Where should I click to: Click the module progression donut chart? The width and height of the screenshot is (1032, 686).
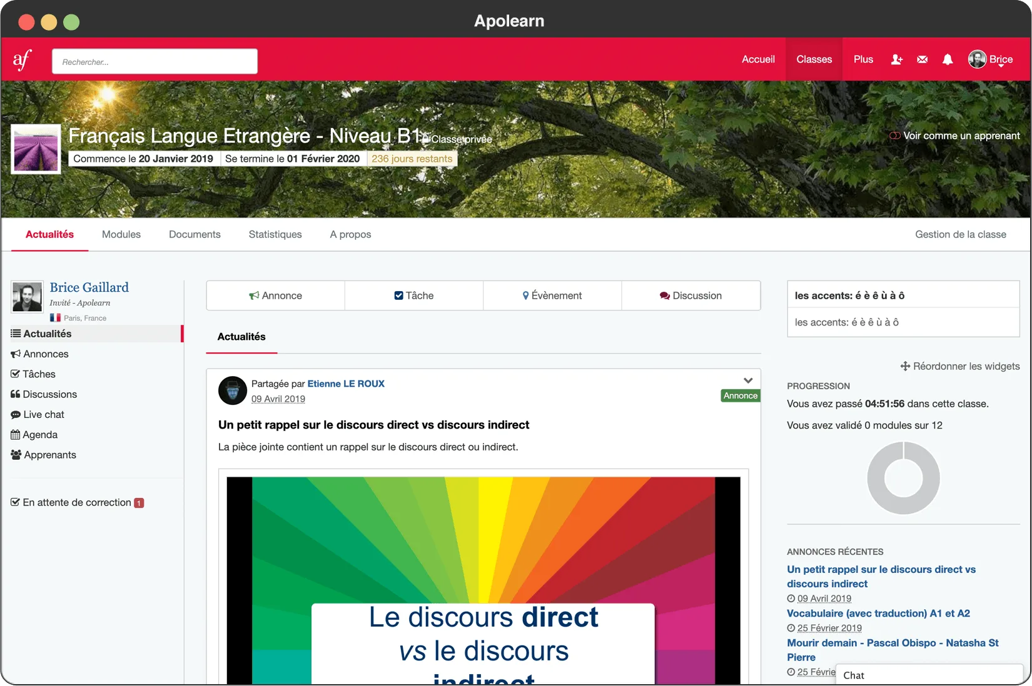(x=903, y=478)
